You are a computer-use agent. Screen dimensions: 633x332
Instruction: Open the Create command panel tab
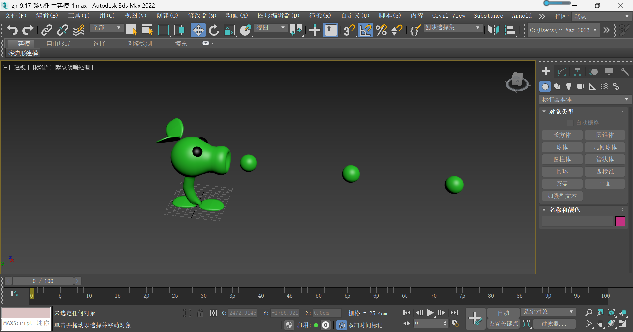(546, 71)
